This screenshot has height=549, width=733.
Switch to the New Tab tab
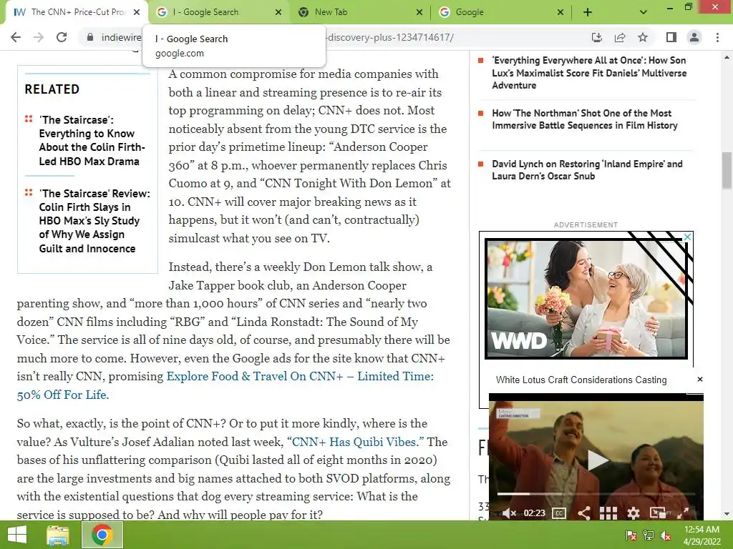pyautogui.click(x=359, y=13)
